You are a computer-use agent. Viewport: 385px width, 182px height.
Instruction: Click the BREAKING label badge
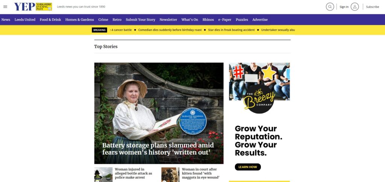pyautogui.click(x=99, y=30)
